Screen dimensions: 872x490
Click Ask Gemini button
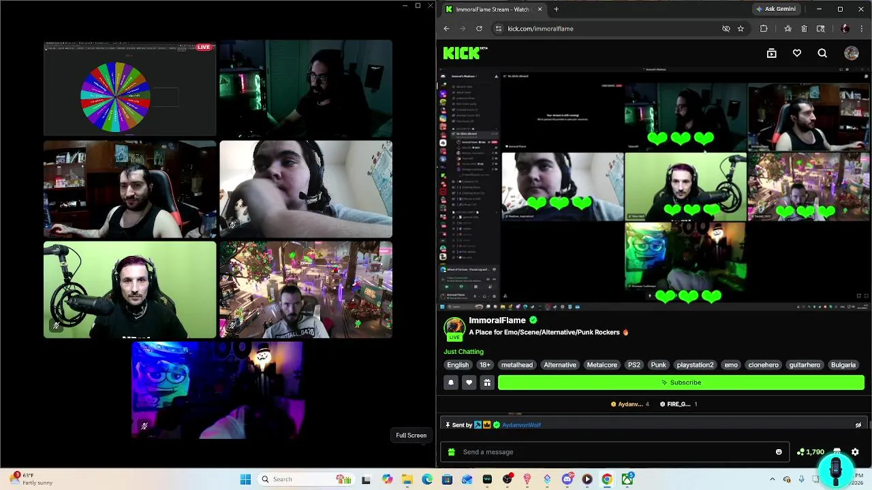(776, 9)
